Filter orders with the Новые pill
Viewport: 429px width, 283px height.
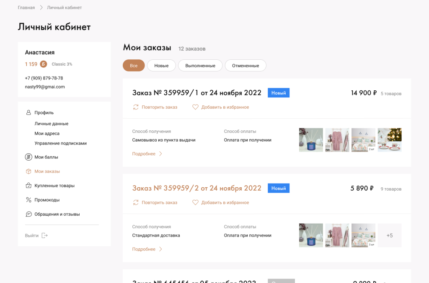click(x=161, y=66)
